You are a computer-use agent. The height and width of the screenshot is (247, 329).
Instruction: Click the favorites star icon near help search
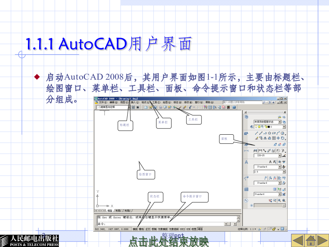point(273,102)
